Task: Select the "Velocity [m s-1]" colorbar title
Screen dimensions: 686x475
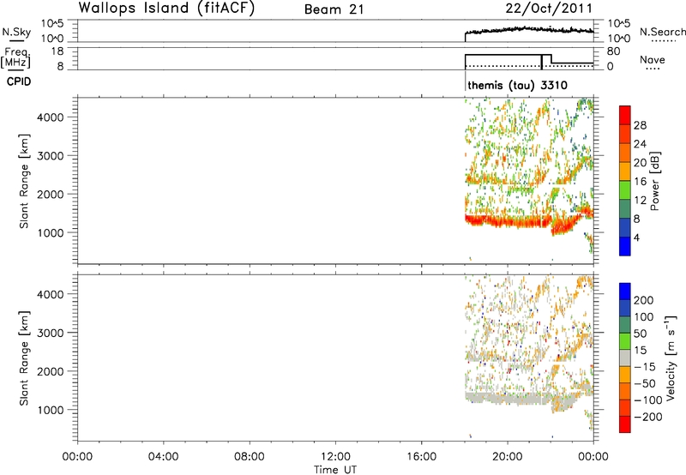Action: click(671, 358)
